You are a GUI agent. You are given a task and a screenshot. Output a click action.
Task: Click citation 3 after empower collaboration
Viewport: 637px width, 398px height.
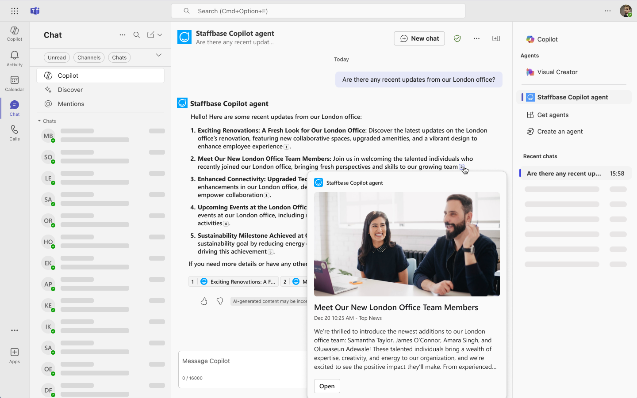(x=266, y=196)
